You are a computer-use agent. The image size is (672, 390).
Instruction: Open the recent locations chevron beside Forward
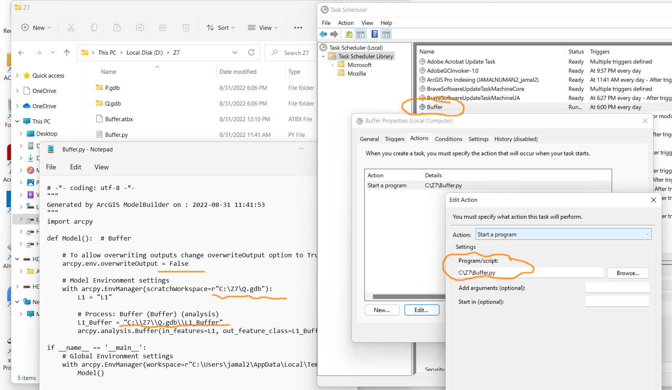coord(53,53)
